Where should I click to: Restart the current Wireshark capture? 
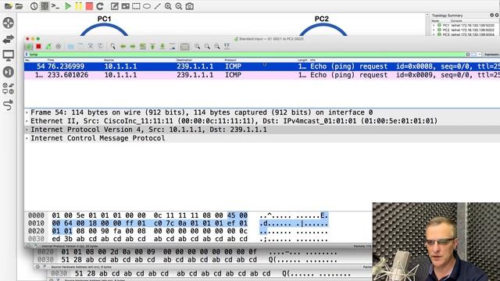click(48, 47)
